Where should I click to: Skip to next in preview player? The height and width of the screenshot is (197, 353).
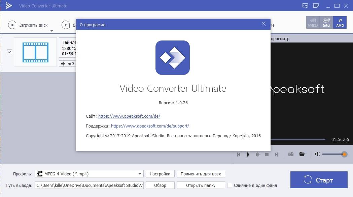click(276, 154)
